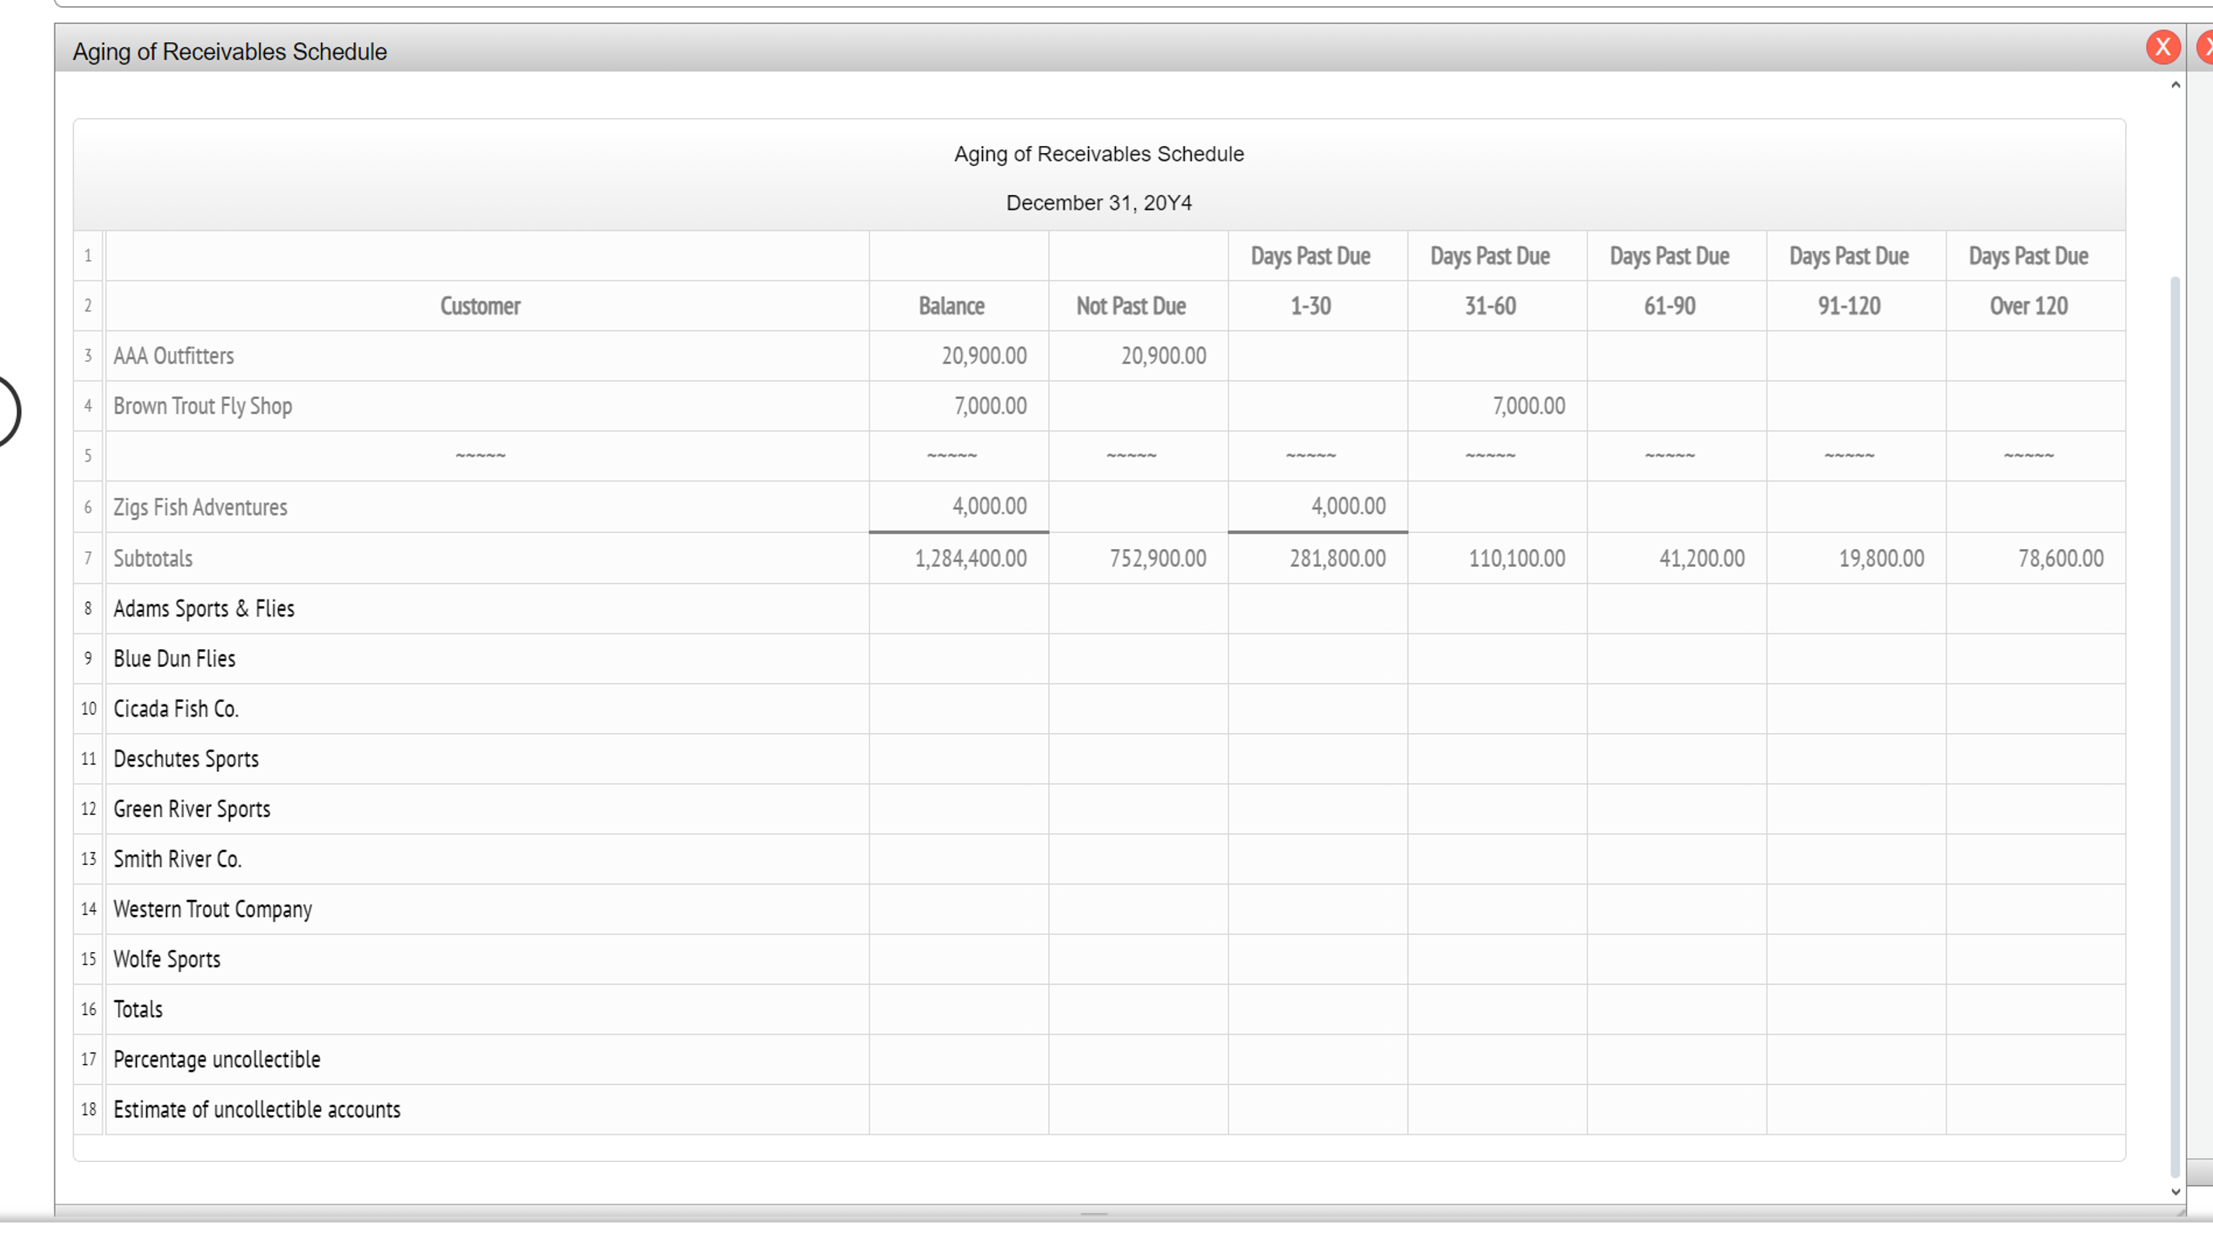Click the scroll down arrow
2213x1234 pixels.
tap(2175, 1192)
